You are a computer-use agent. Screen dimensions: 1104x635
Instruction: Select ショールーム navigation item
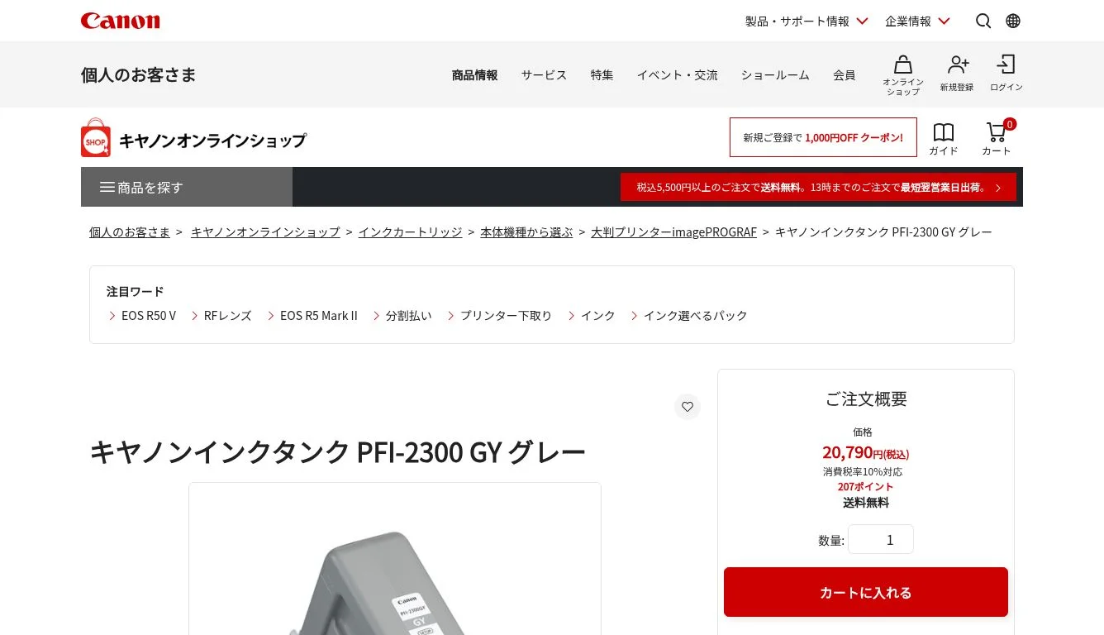coord(775,75)
